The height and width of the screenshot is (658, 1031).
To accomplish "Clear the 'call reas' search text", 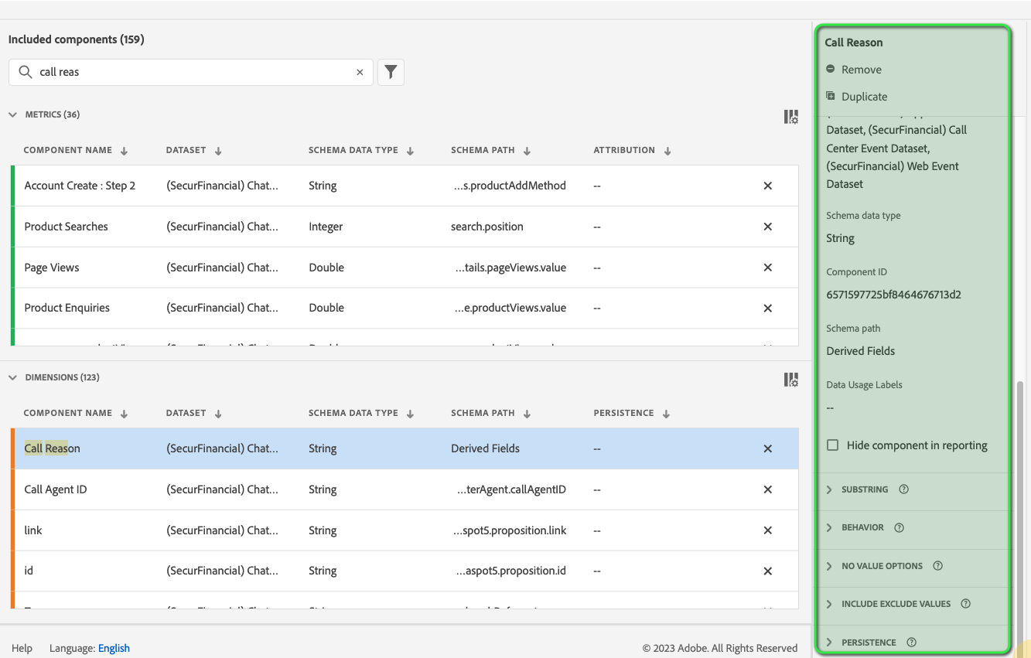I will click(x=360, y=72).
